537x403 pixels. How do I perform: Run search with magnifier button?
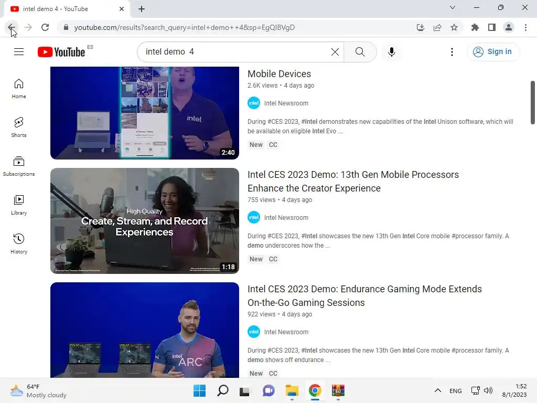tap(360, 52)
